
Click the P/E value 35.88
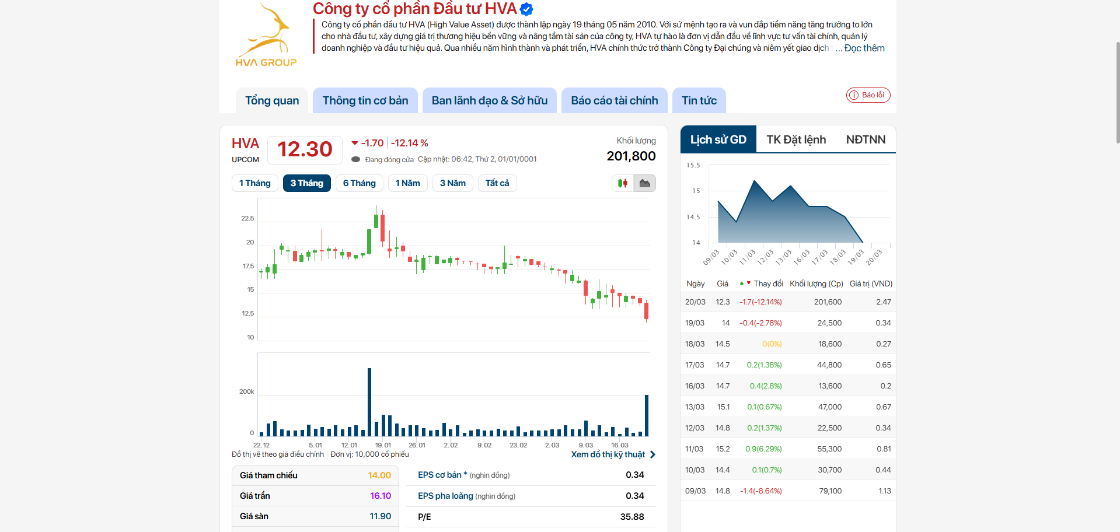tap(632, 517)
